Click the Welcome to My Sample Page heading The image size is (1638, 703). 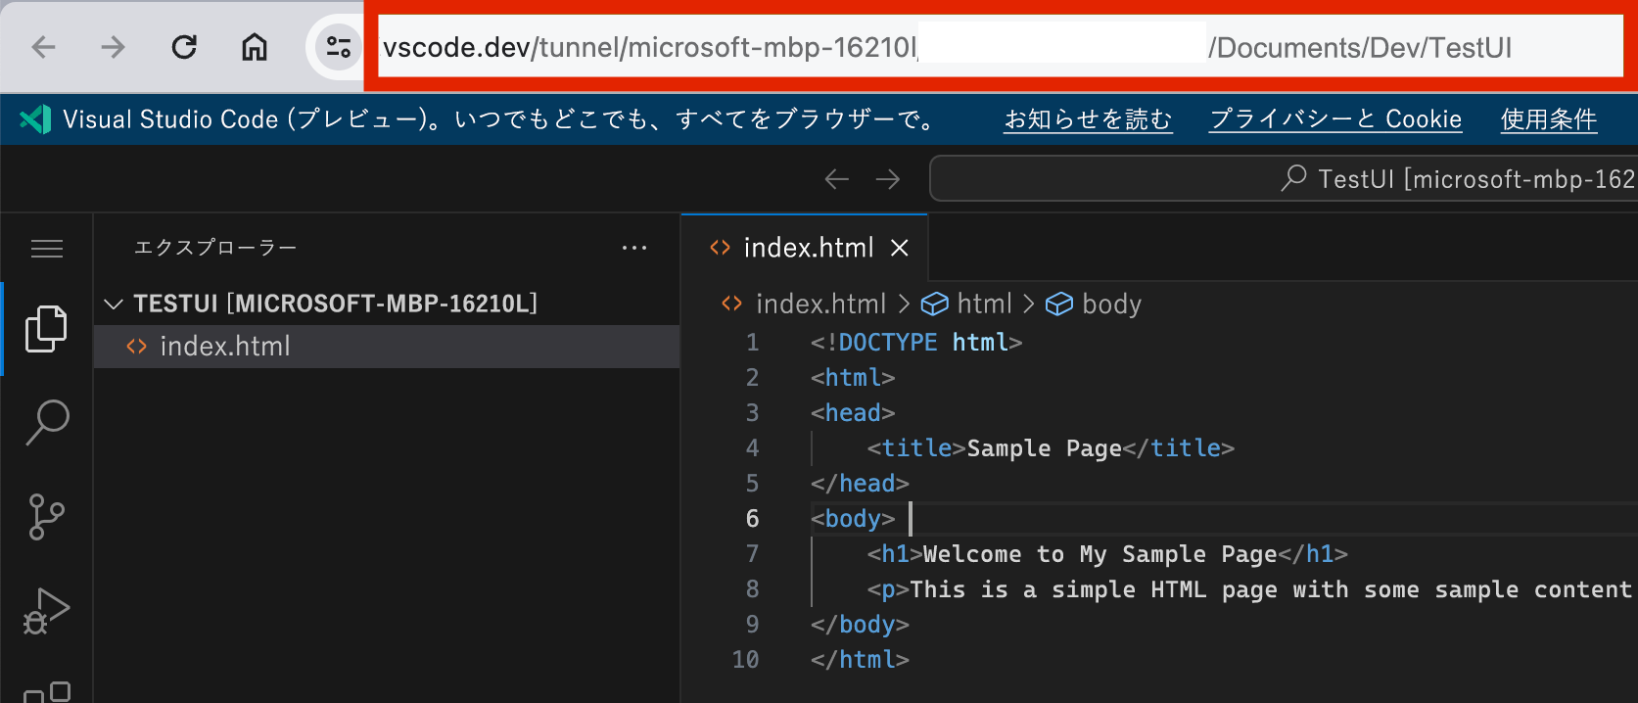(1100, 554)
